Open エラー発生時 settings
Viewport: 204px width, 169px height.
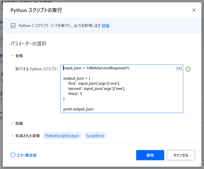coord(27,155)
